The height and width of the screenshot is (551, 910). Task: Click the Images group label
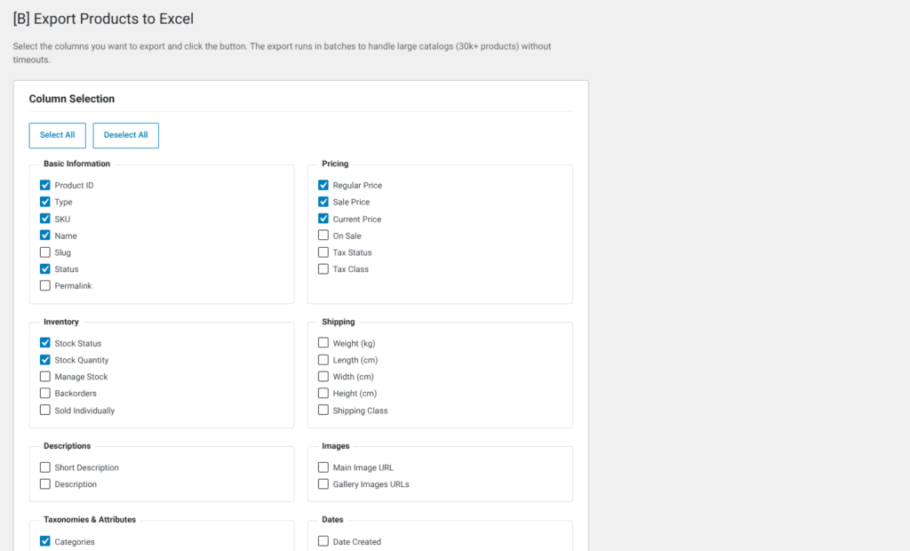tap(336, 446)
